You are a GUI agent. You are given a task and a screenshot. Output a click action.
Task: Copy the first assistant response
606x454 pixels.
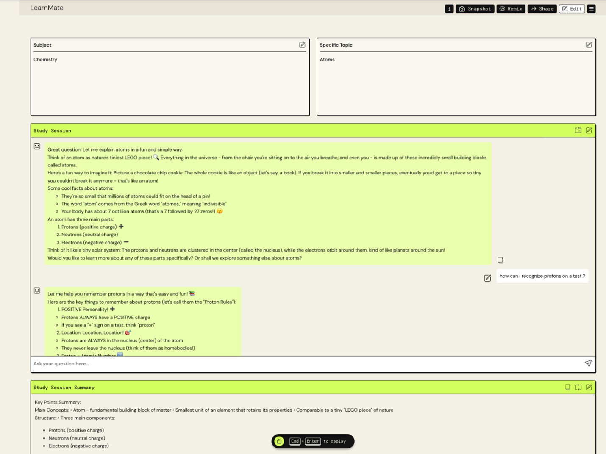coord(500,260)
